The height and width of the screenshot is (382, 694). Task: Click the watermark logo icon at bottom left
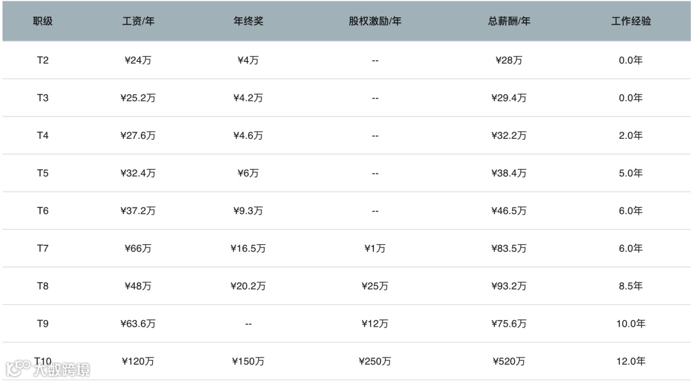pyautogui.click(x=17, y=368)
